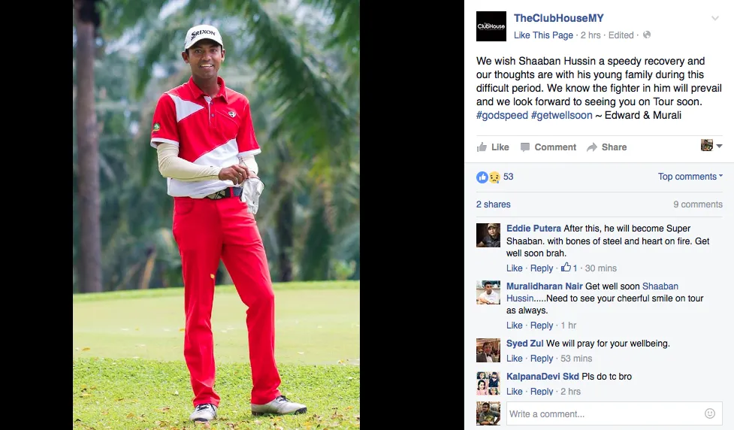This screenshot has width=734, height=430.
Task: Open the post options chevron at top right
Action: tap(714, 18)
